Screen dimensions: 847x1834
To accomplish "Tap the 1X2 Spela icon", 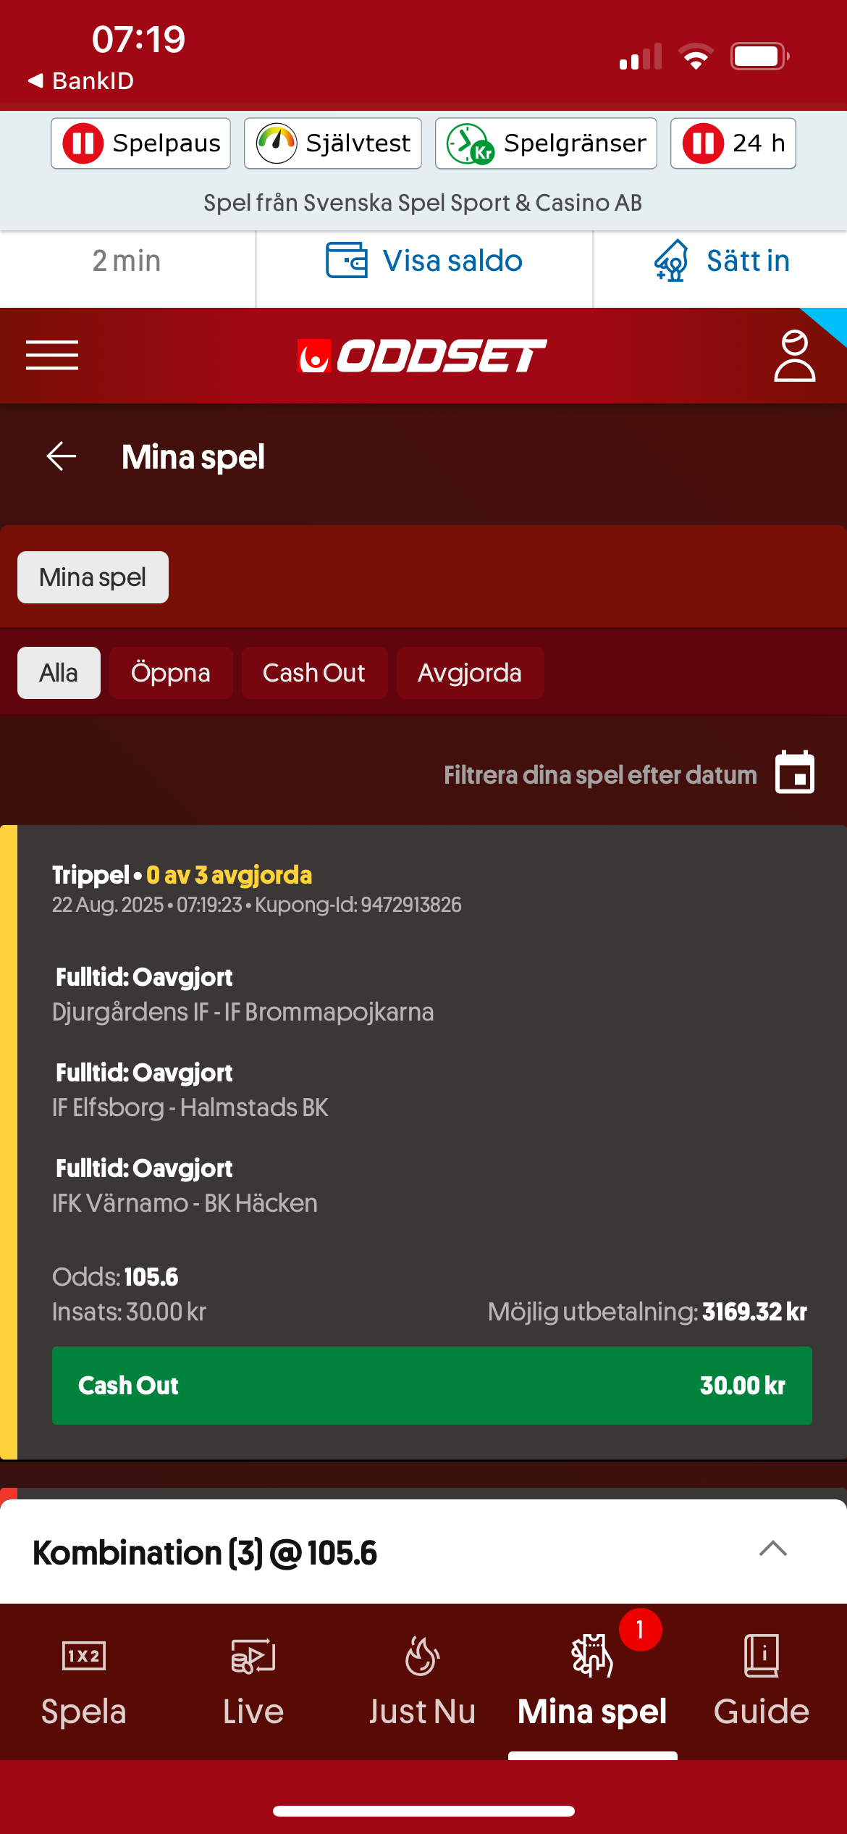I will (x=84, y=1656).
